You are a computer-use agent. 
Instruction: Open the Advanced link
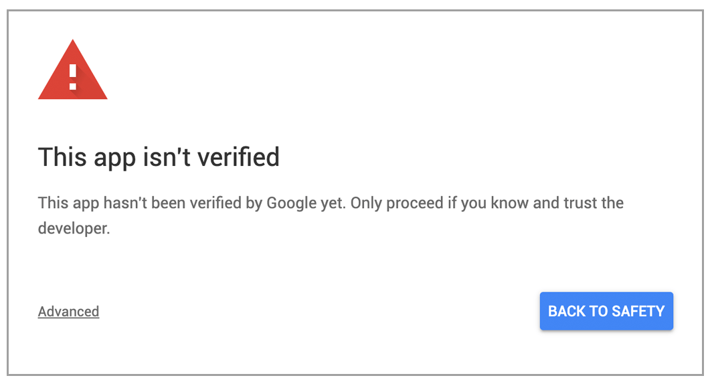pyautogui.click(x=68, y=311)
